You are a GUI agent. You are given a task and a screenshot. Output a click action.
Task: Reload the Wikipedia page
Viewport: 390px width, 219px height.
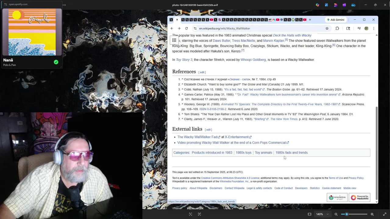point(186,28)
